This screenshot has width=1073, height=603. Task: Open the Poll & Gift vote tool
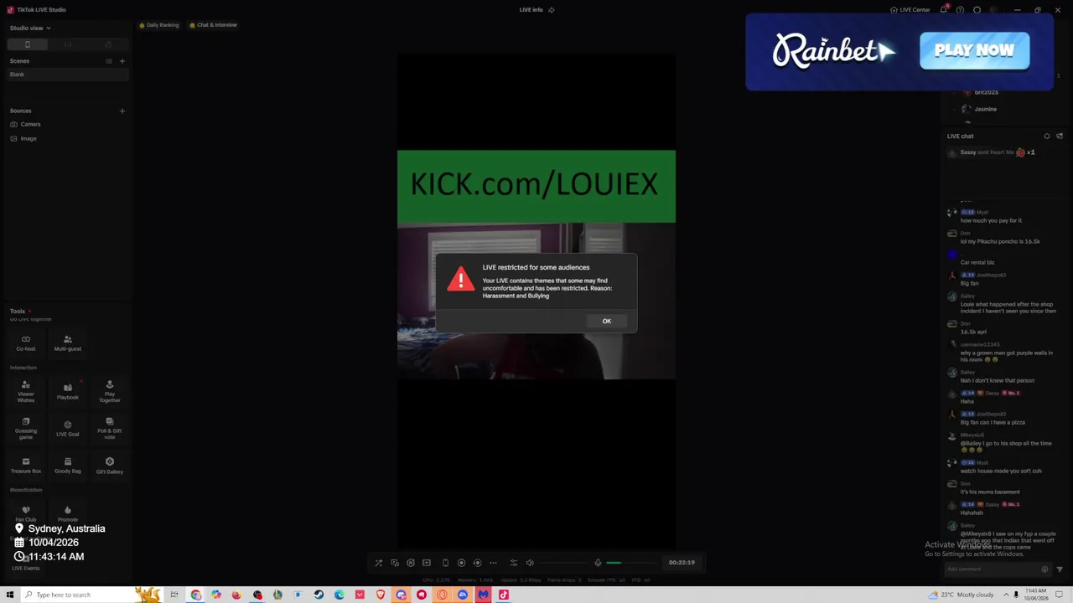tap(110, 428)
